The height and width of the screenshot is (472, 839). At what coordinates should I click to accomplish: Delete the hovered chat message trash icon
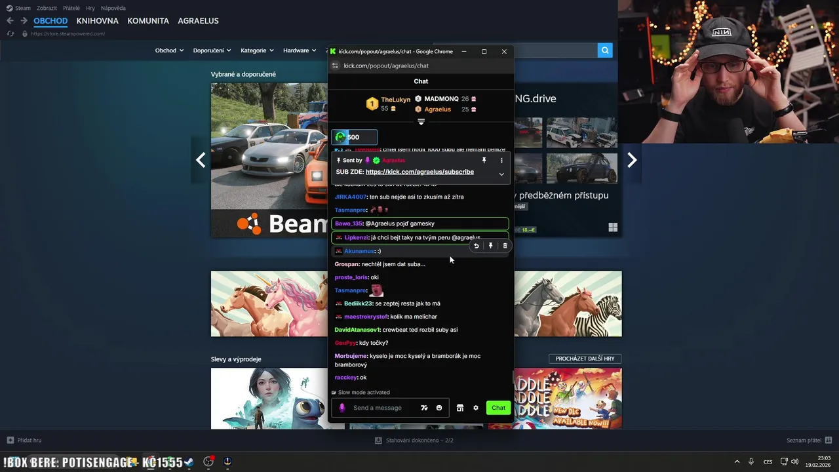click(505, 246)
